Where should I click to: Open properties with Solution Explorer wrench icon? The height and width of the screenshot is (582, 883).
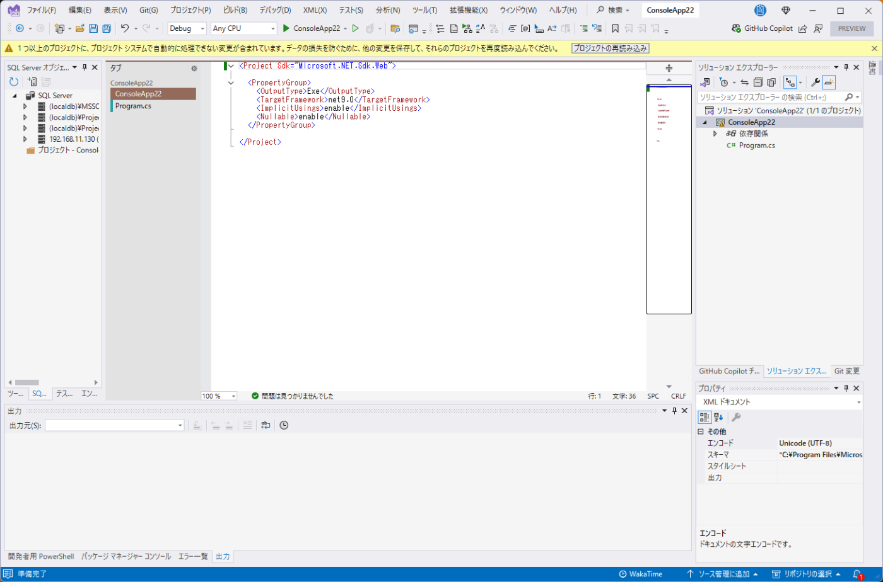[815, 83]
